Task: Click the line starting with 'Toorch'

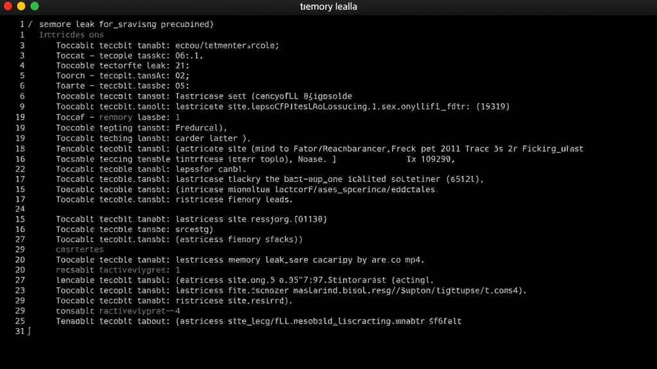Action: [x=123, y=76]
